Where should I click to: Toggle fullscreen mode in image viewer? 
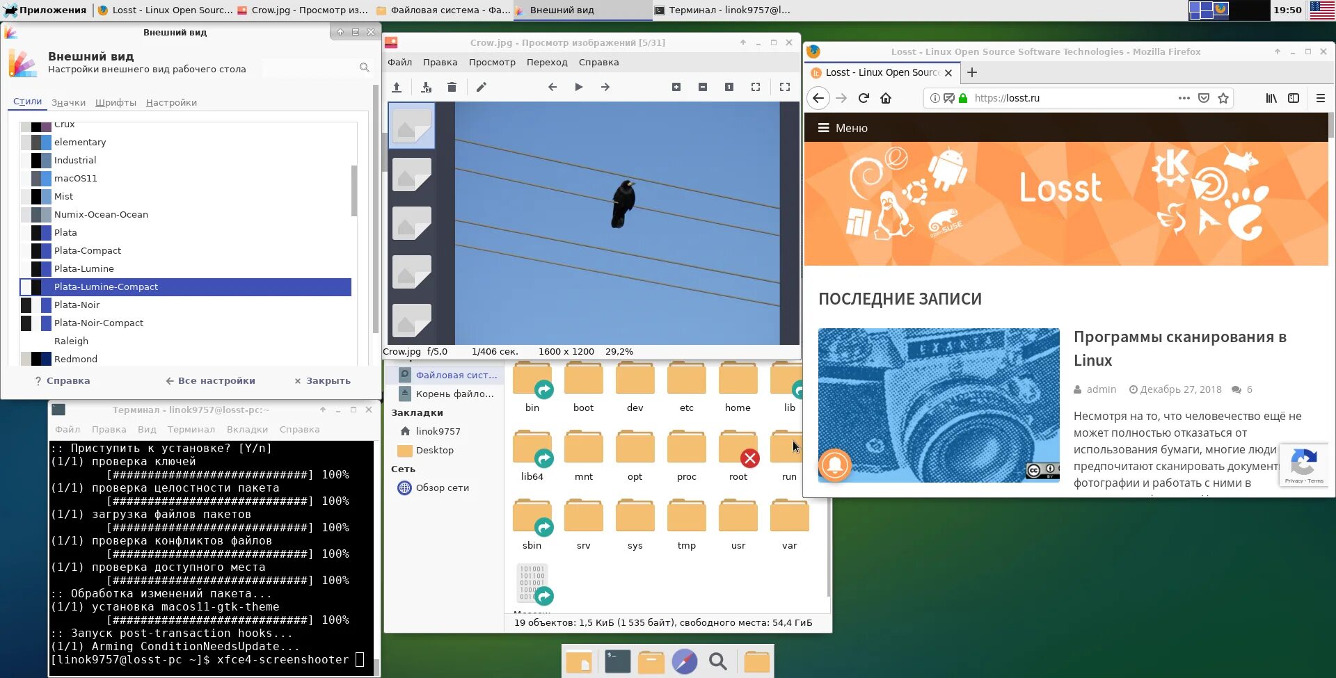(784, 87)
